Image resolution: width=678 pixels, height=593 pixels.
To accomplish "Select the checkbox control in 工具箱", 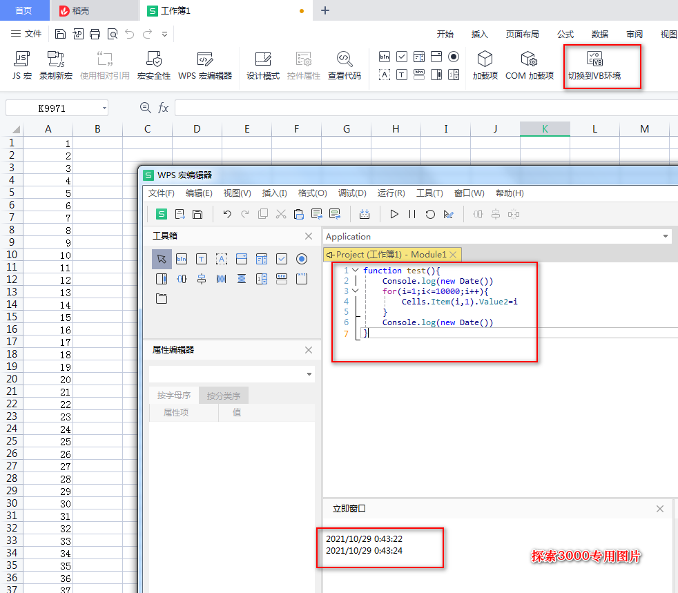I will pyautogui.click(x=282, y=259).
